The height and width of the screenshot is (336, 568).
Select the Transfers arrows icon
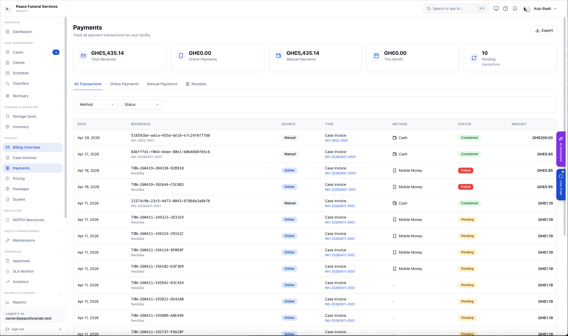coord(8,83)
